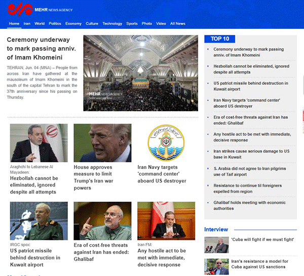This screenshot has width=304, height=276.
Task: Click the Mehr News Agency red logo
Action: pos(20,9)
